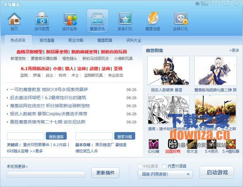
Task: Open the 玩家原创绘画 landscape thumbnail
Action: pyautogui.click(x=215, y=110)
